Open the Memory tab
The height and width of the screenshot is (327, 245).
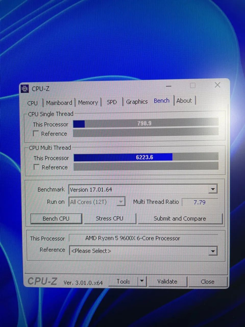tap(88, 102)
